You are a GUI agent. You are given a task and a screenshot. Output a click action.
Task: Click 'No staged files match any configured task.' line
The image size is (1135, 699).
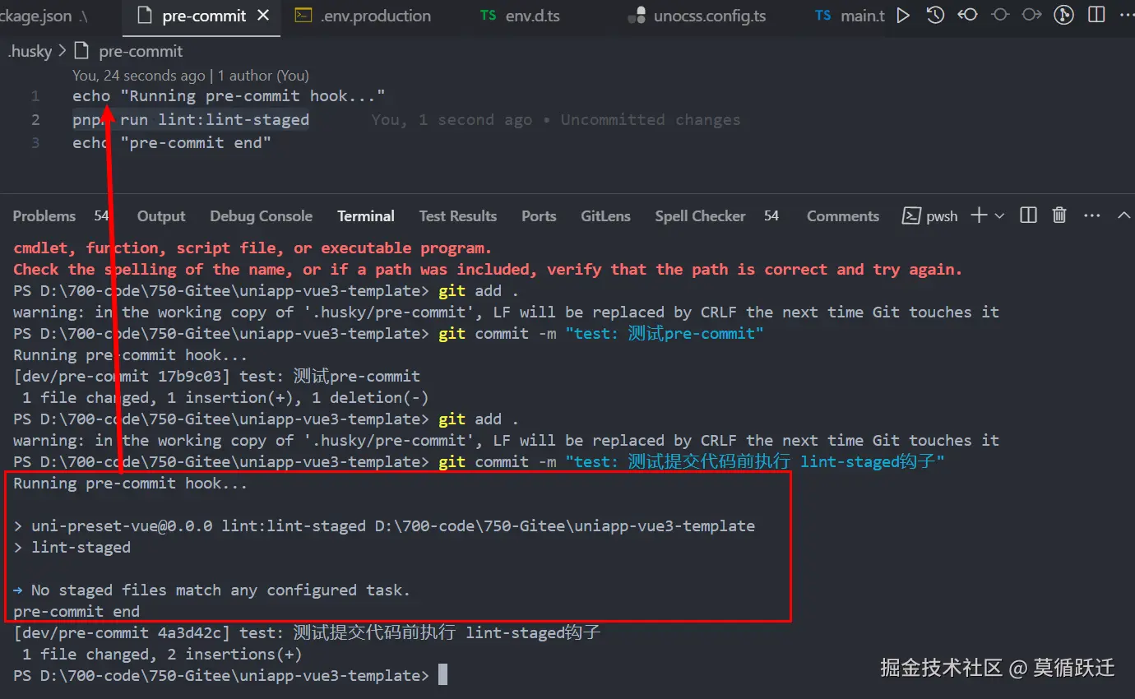tap(220, 590)
